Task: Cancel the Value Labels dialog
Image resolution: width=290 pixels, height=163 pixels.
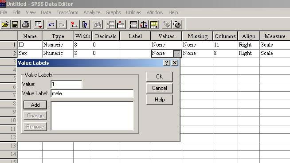Action: click(x=160, y=88)
